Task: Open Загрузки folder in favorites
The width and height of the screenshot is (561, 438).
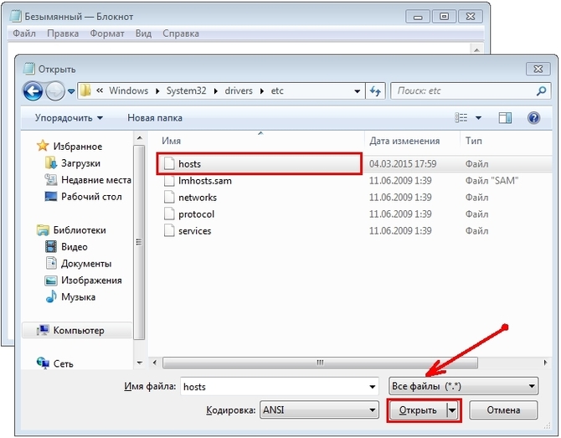Action: [80, 163]
